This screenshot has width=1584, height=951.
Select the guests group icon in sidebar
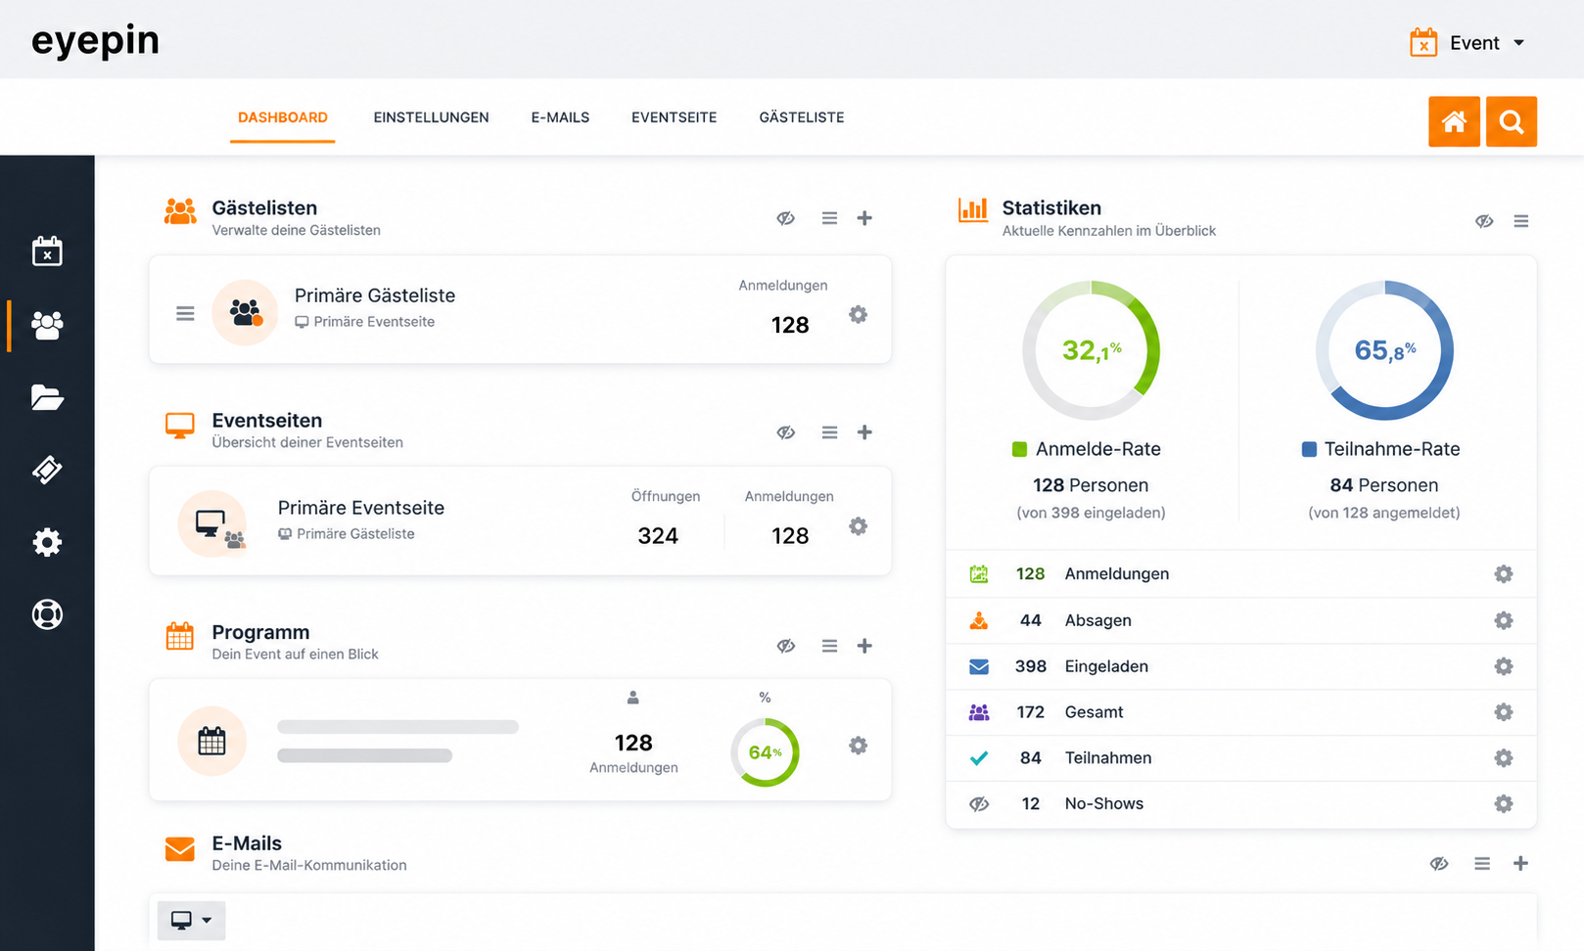click(x=47, y=325)
